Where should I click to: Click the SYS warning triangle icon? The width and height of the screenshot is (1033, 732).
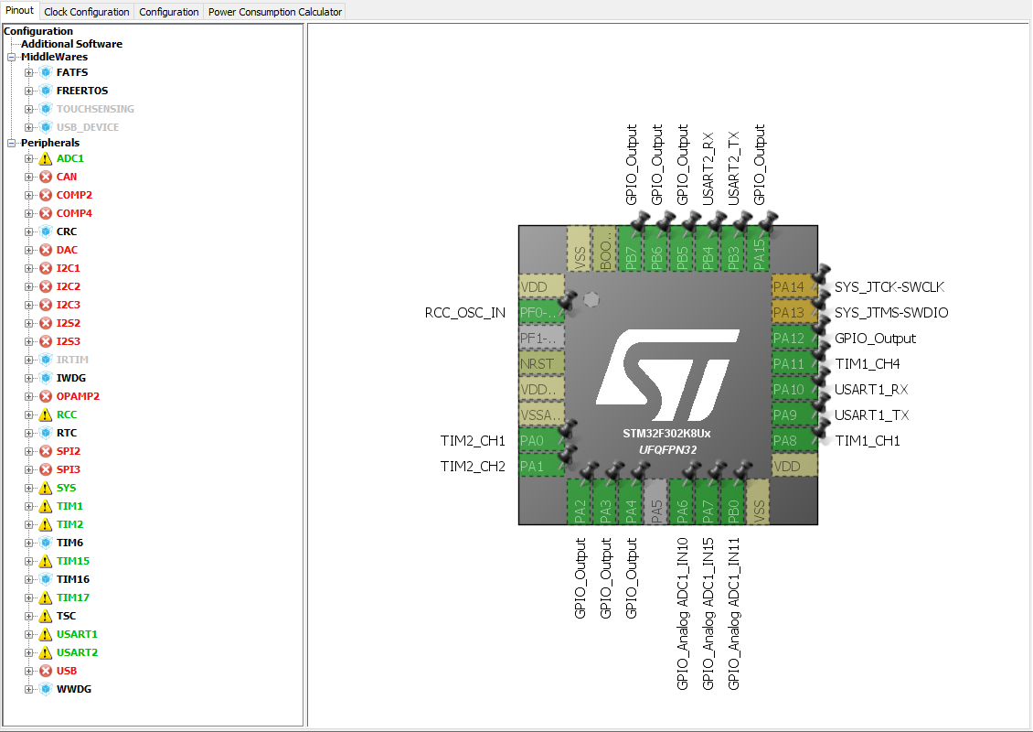pos(46,488)
